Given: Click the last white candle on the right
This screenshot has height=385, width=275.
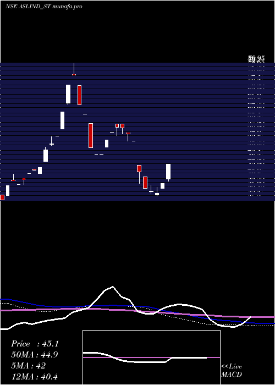Looking at the screenshot, I should 168,172.
